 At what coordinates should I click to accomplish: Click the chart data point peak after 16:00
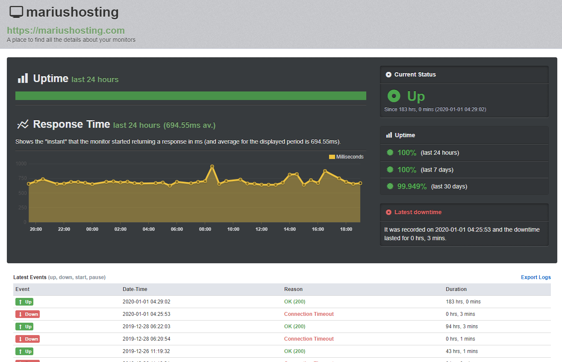click(325, 171)
